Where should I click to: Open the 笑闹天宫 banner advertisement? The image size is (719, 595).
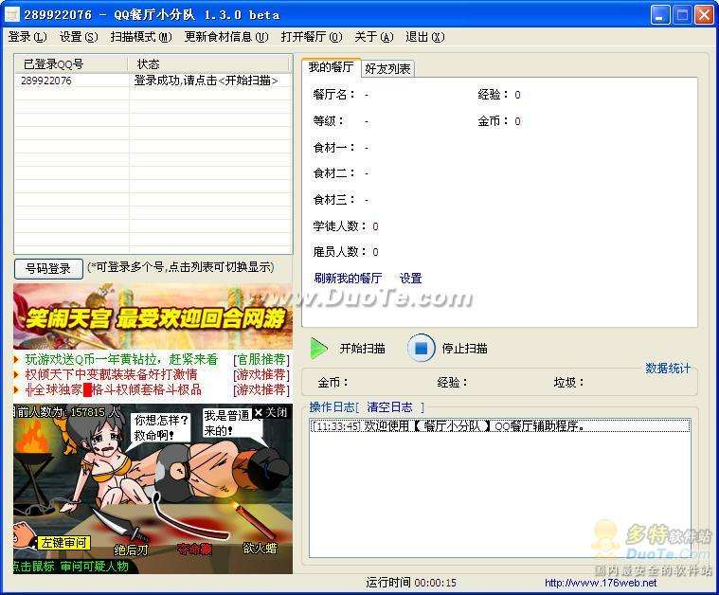pyautogui.click(x=153, y=316)
